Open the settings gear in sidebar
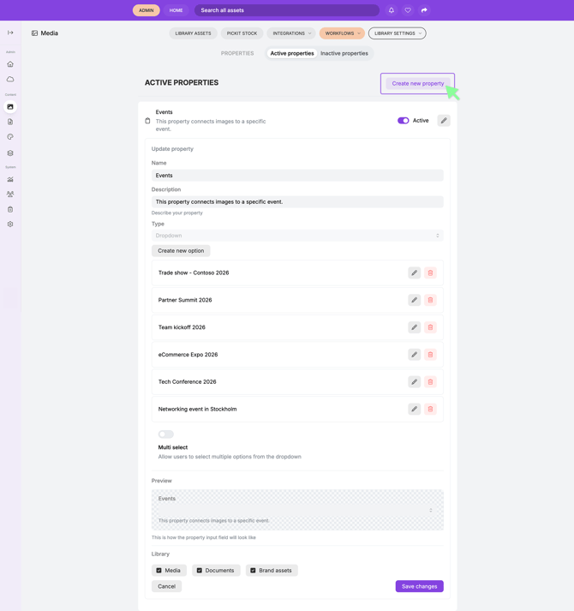The height and width of the screenshot is (611, 574). [x=10, y=225]
